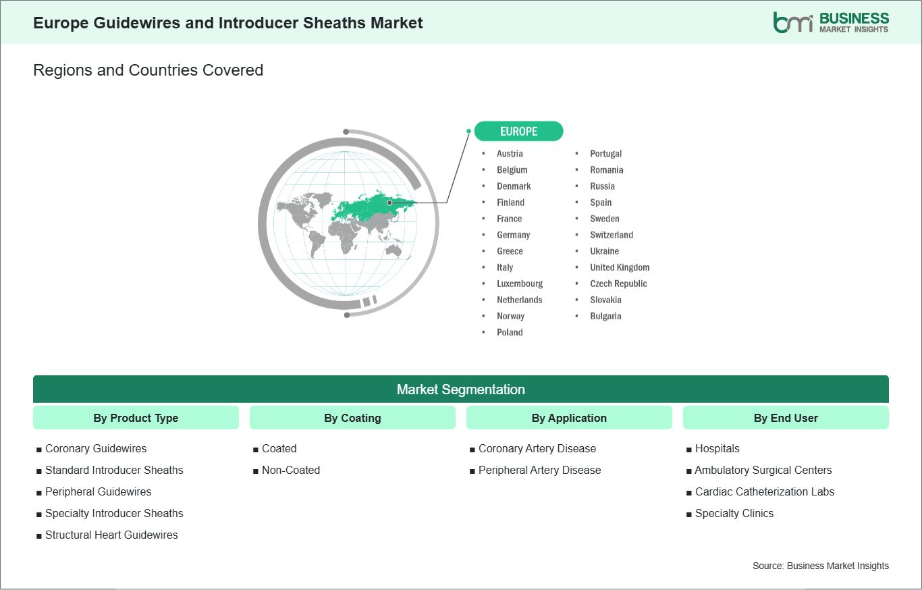
Task: Click Cardiac Catheterization Labs entry
Action: (x=764, y=491)
